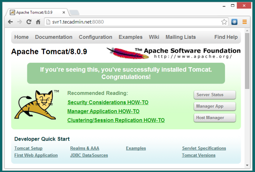Click the browser back arrow

point(10,22)
